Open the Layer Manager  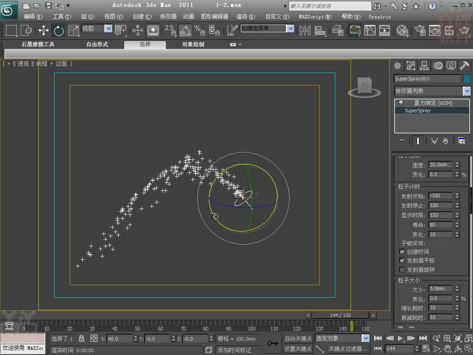coord(338,30)
